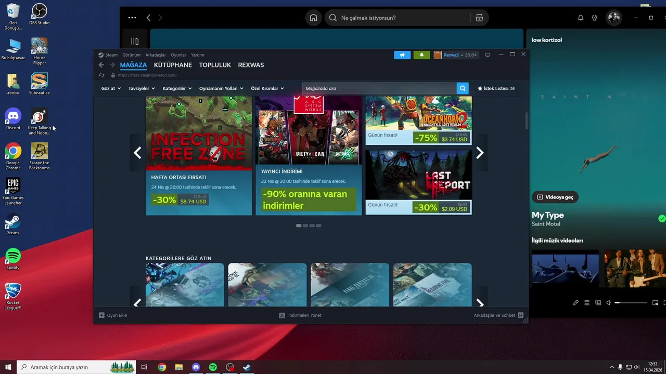Open Escape the Backrooms desktop shortcut

40,156
